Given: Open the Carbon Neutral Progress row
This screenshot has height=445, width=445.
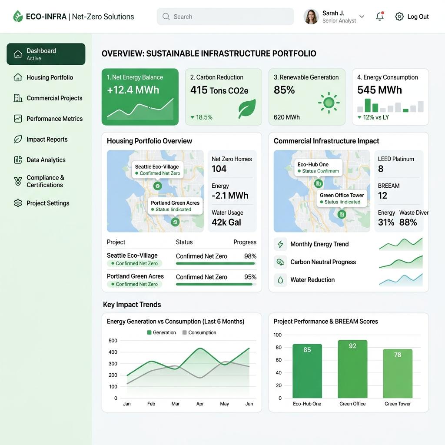Looking at the screenshot, I should (x=349, y=262).
